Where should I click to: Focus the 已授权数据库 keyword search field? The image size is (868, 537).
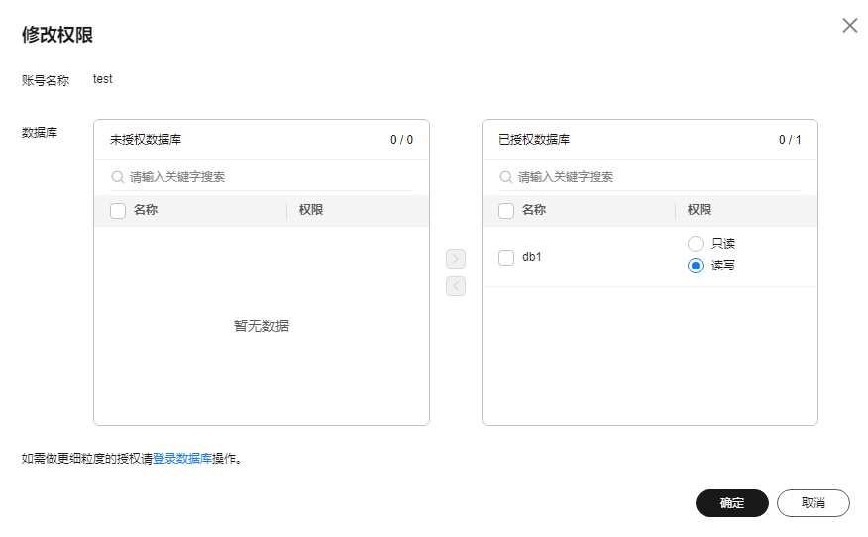coord(650,177)
